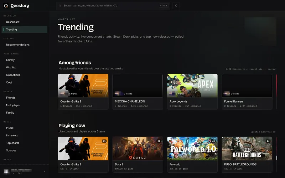Click the MECCHA CHAMELEON title text
Viewport: 285px width, 178px height.
(x=130, y=101)
